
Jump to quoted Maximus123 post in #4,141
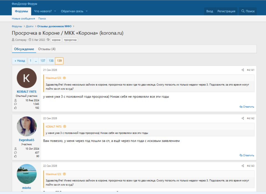64,78
